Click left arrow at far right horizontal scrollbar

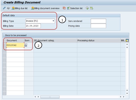point(121,97)
